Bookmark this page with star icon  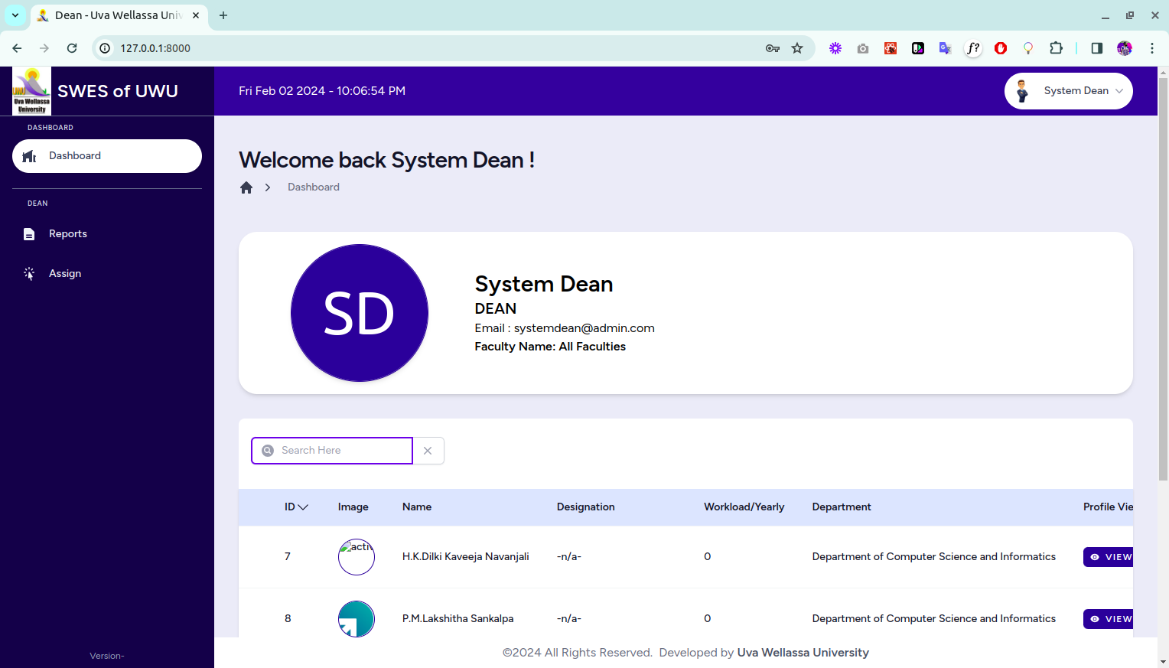797,48
